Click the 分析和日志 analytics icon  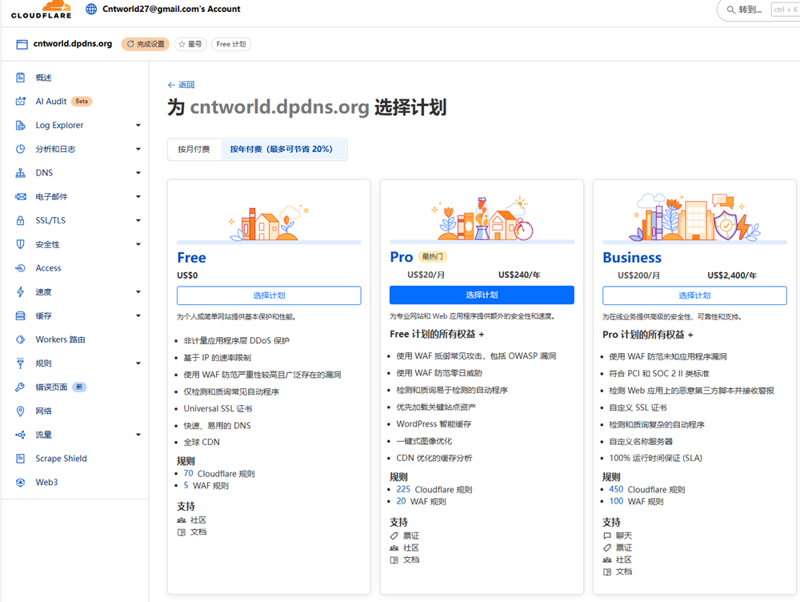(21, 149)
